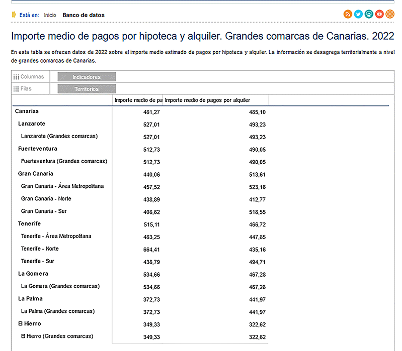Collapse the Tenerife territory group
402x351 pixels.
click(29, 223)
